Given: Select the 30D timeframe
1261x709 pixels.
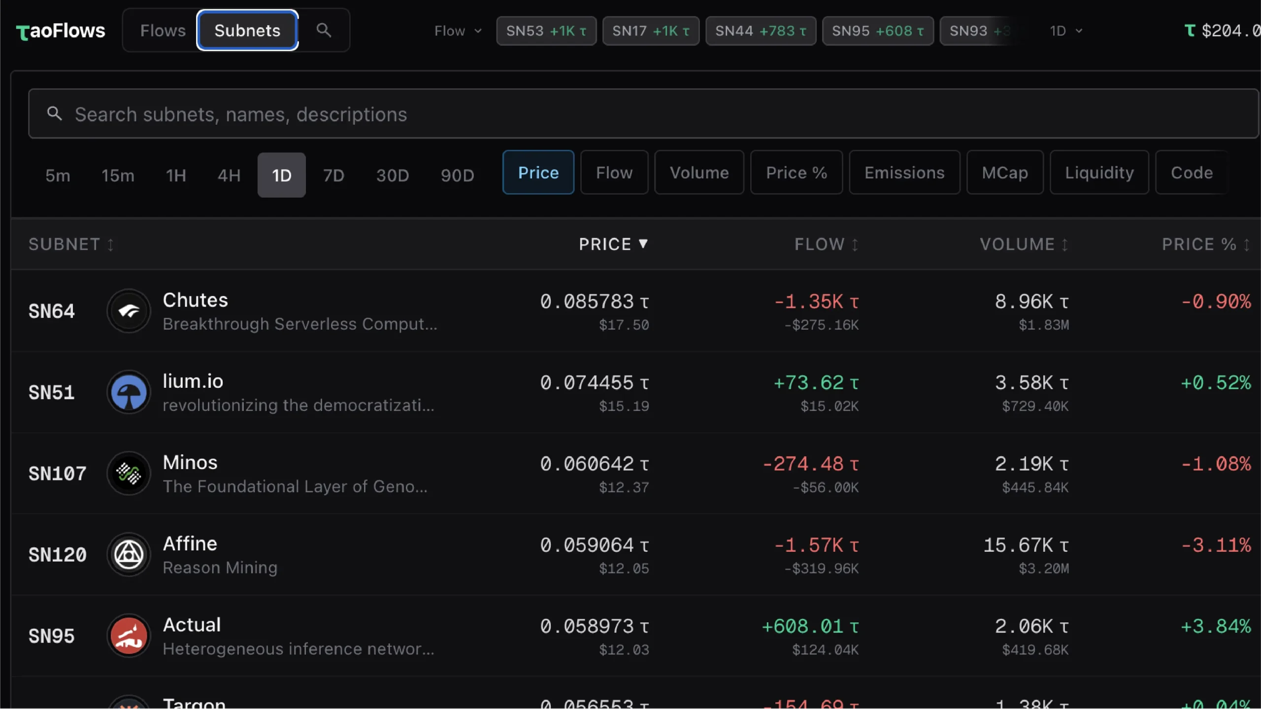Looking at the screenshot, I should (393, 175).
